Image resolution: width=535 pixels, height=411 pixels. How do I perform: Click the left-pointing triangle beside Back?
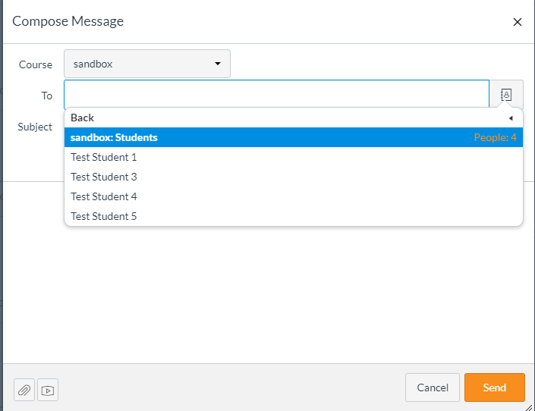pyautogui.click(x=511, y=118)
